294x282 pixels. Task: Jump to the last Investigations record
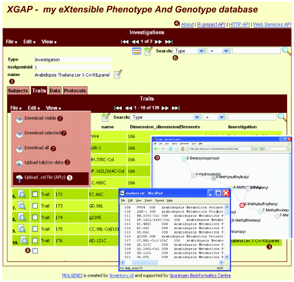[169, 42]
